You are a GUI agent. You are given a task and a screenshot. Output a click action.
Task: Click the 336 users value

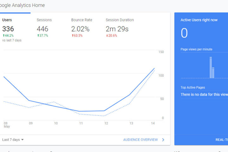point(8,29)
